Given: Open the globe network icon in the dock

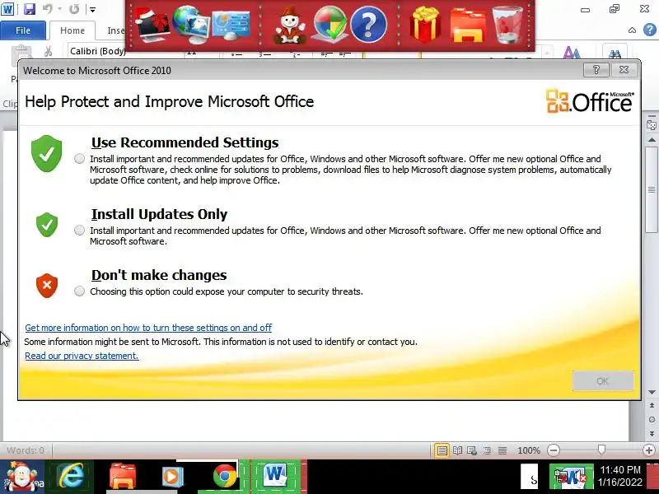Looking at the screenshot, I should point(191,25).
